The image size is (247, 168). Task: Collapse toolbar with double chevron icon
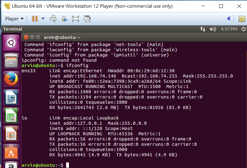[x=229, y=19]
